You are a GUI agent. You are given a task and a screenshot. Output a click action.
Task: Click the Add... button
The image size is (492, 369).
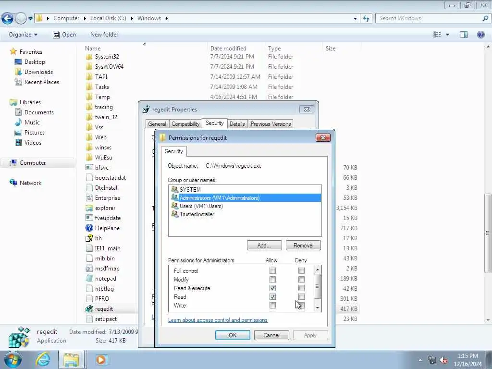click(x=264, y=246)
